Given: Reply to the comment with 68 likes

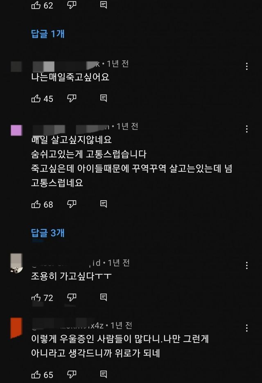Looking at the screenshot, I should coord(104,204).
